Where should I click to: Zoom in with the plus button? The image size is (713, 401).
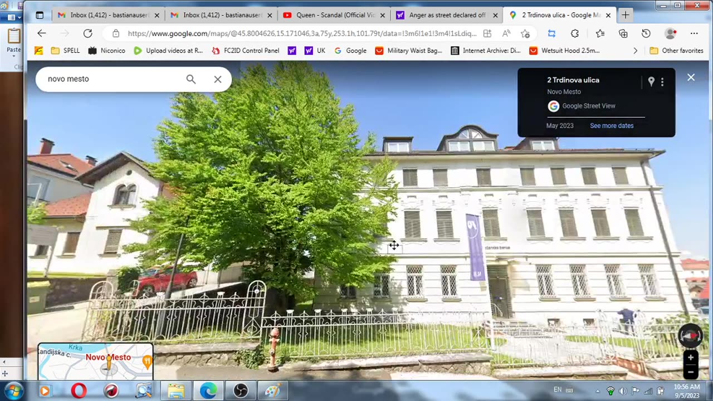coord(691,358)
